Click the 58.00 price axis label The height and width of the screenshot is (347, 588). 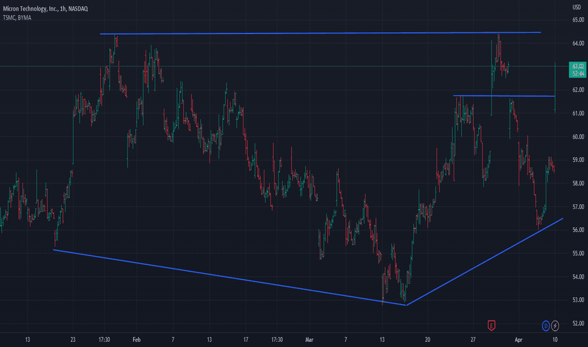(x=578, y=184)
